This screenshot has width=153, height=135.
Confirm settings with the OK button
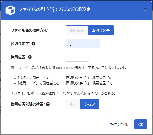[x=141, y=124]
